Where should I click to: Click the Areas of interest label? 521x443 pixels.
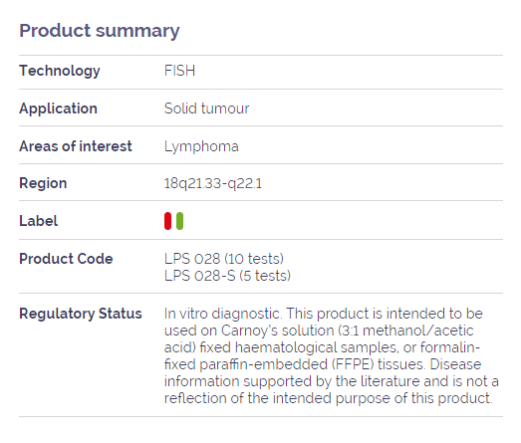(76, 146)
